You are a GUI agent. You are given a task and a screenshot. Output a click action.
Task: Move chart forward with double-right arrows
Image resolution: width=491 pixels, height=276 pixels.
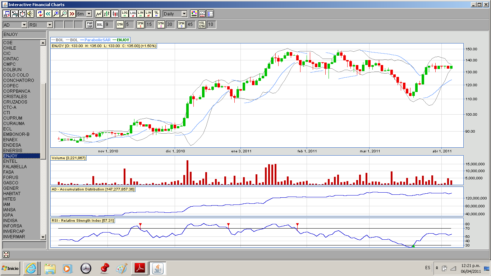pos(72,14)
